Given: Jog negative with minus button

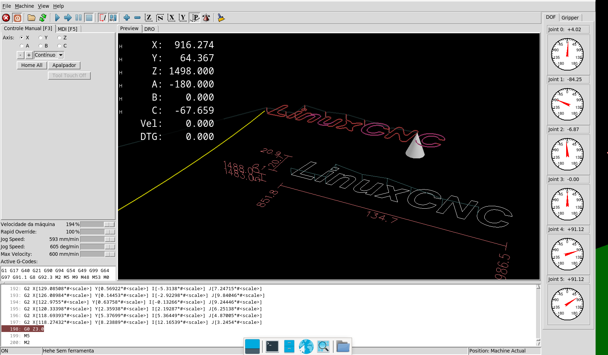Looking at the screenshot, I should click(x=21, y=55).
